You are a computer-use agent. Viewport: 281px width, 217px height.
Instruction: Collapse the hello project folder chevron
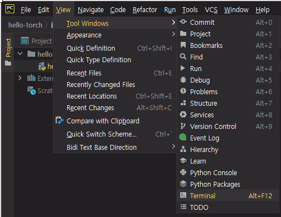tap(20, 54)
